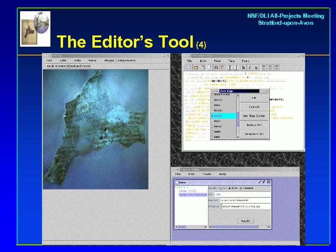Click the Apply button
This screenshot has width=336, height=252.
[245, 221]
